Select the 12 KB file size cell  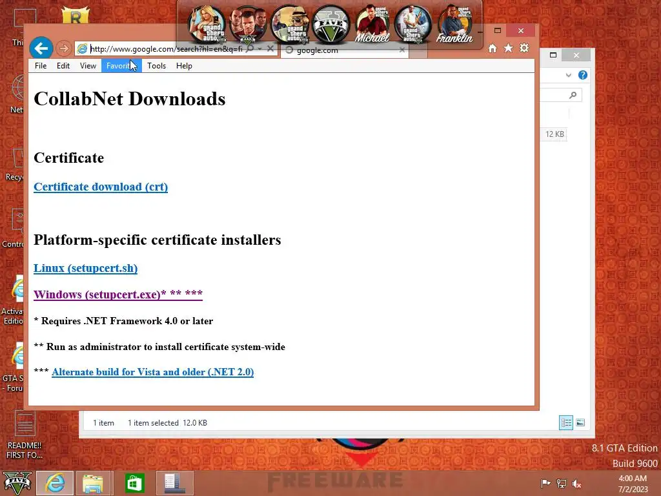(554, 134)
